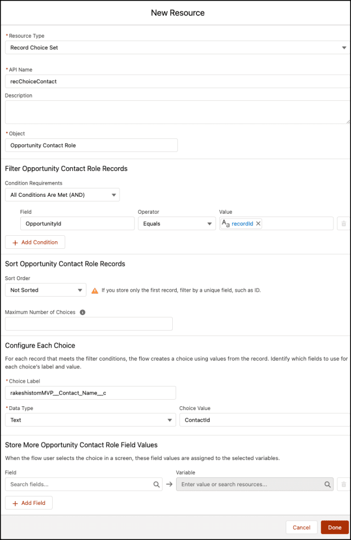Open the Data Type Text dropdown
This screenshot has width=351, height=540.
pyautogui.click(x=90, y=420)
